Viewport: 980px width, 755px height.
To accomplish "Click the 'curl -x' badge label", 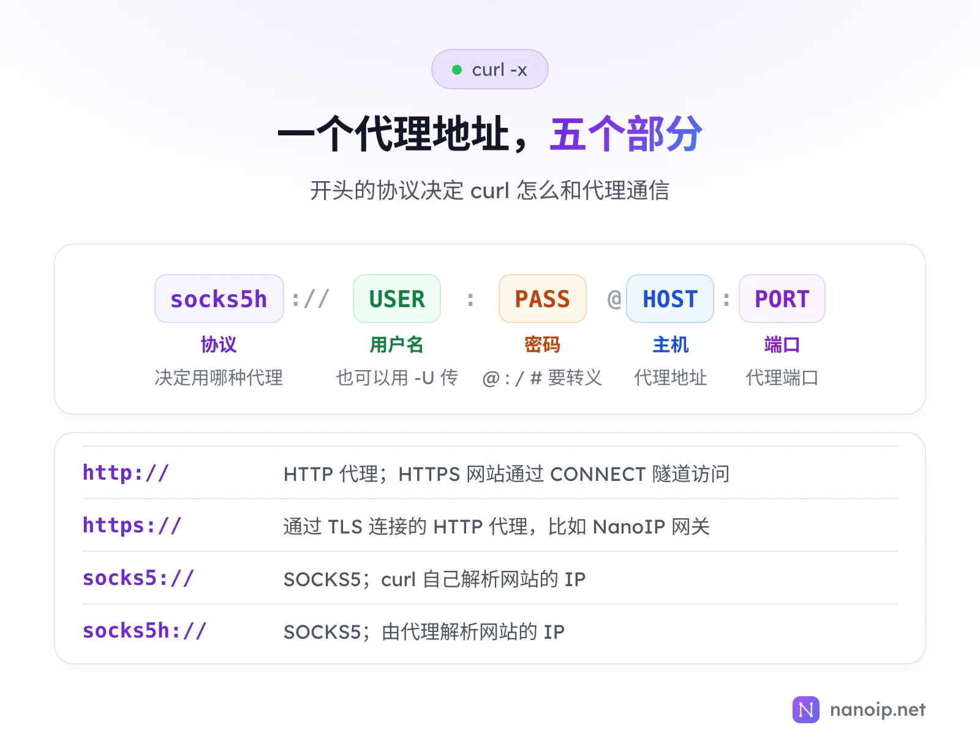I will click(x=499, y=70).
